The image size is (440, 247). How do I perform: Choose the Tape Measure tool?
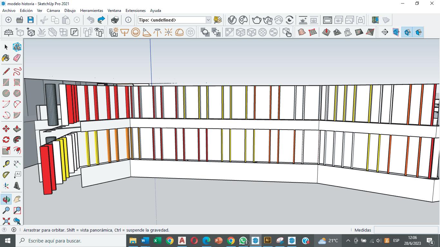point(6,164)
